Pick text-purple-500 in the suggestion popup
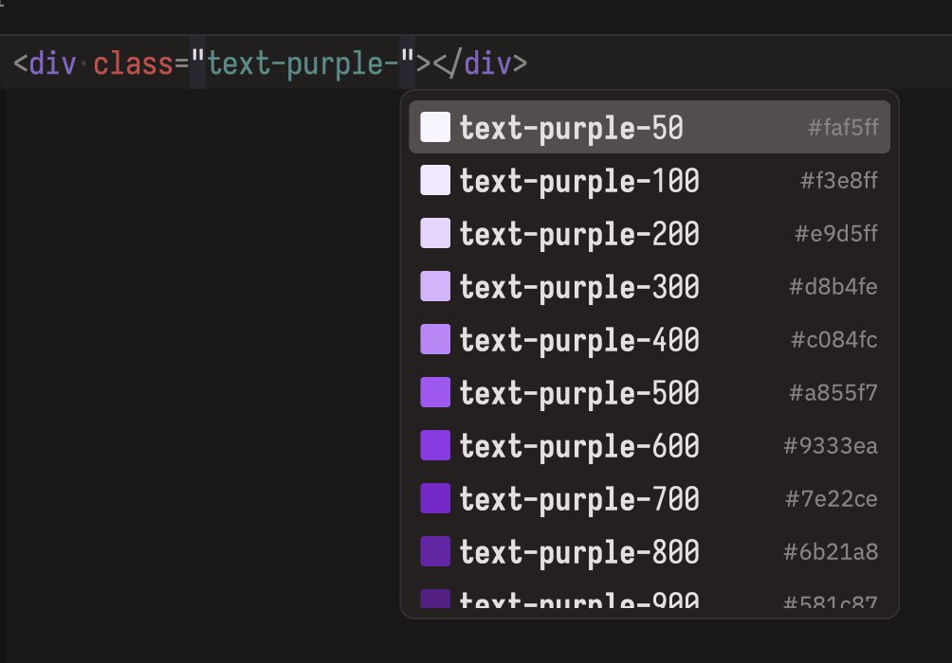The image size is (952, 663). [x=649, y=392]
